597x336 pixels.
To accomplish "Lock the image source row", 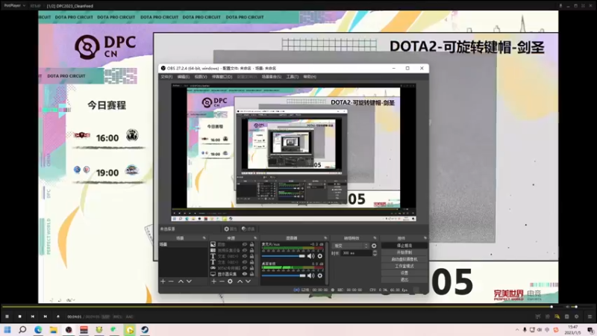I will click(x=251, y=244).
